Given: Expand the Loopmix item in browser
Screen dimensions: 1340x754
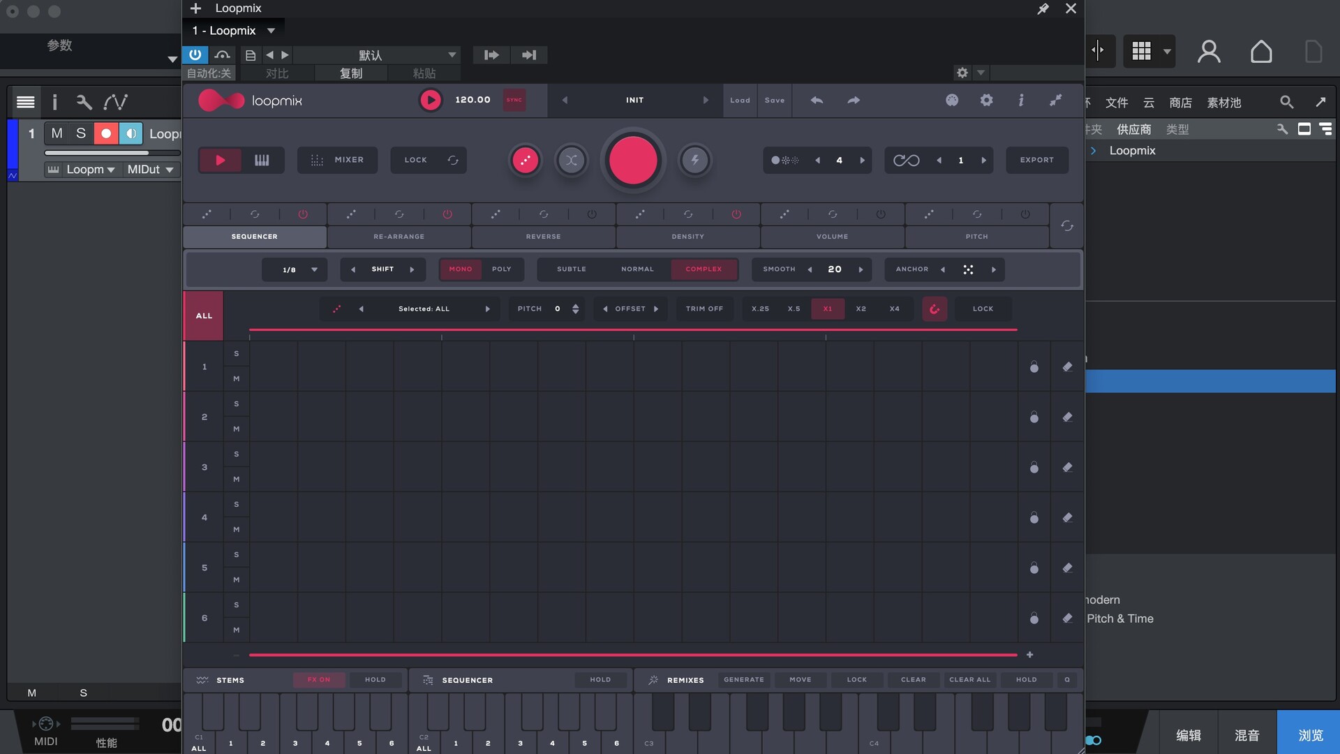Looking at the screenshot, I should (1094, 151).
